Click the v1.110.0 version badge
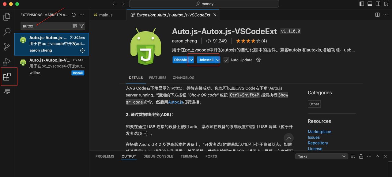 coord(291,31)
